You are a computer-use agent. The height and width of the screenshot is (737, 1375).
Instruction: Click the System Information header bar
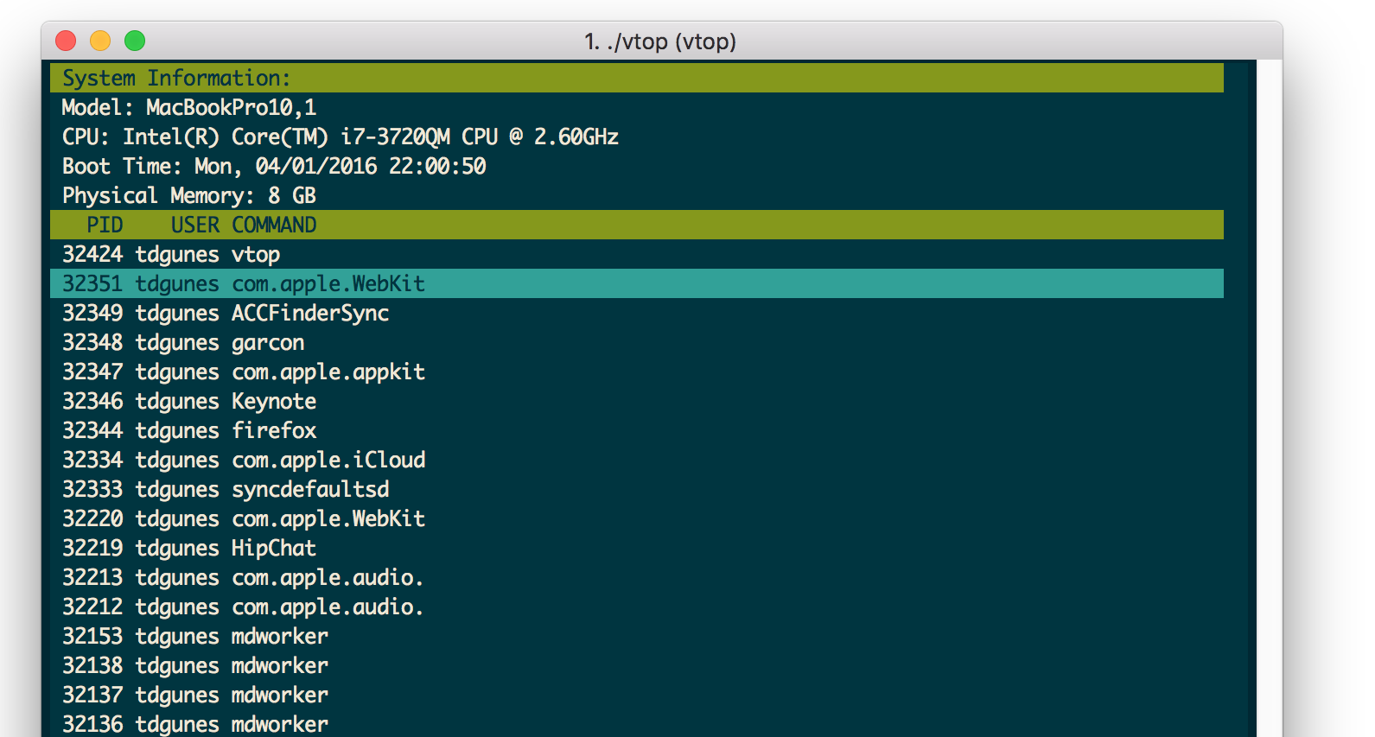637,78
